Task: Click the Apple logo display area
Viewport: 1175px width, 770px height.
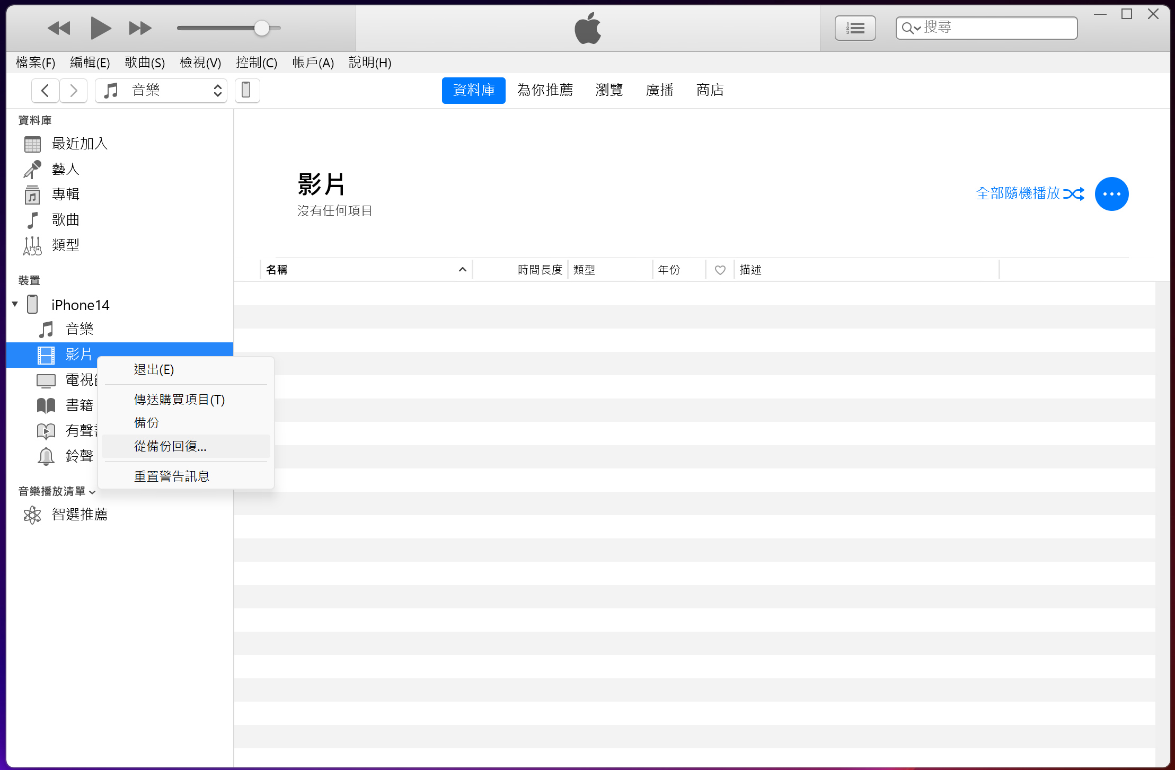Action: [588, 28]
